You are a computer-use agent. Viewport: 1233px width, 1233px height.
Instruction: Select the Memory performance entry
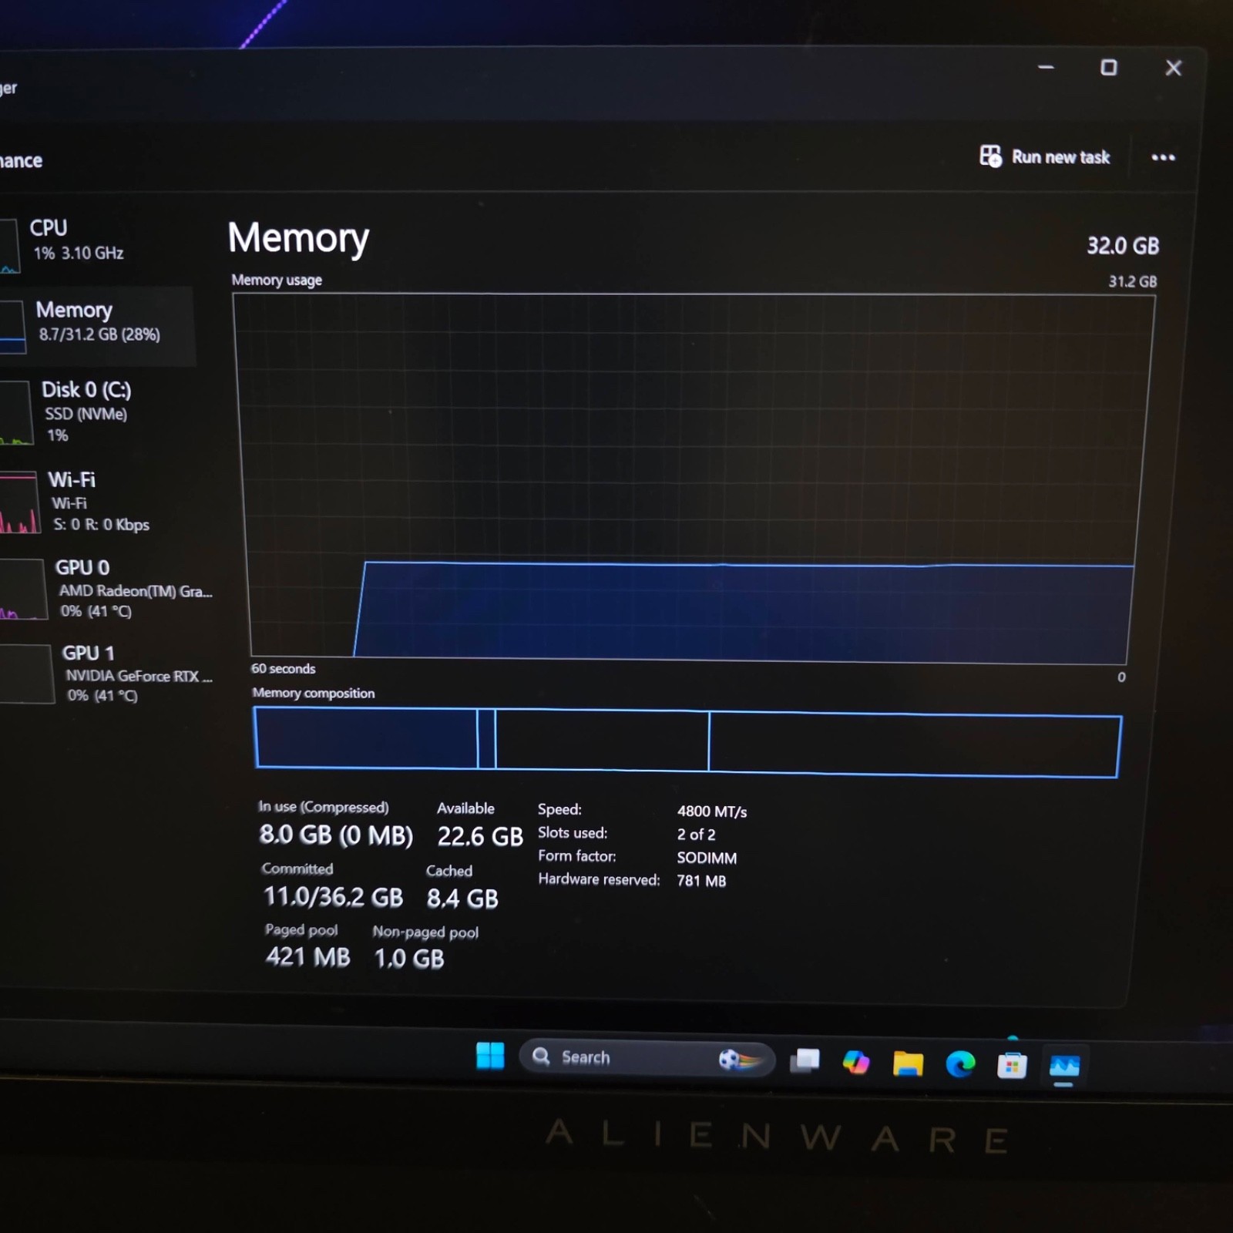[x=96, y=326]
